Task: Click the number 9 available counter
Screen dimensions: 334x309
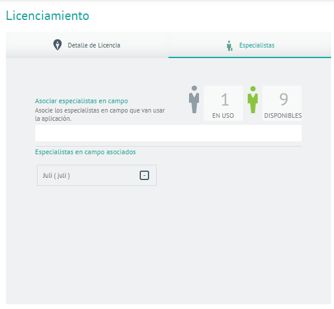Action: [x=284, y=99]
